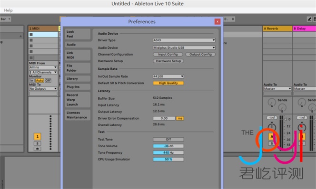Stop clip in first slot of 1 MIDI
The image size is (316, 189).
(x=31, y=35)
